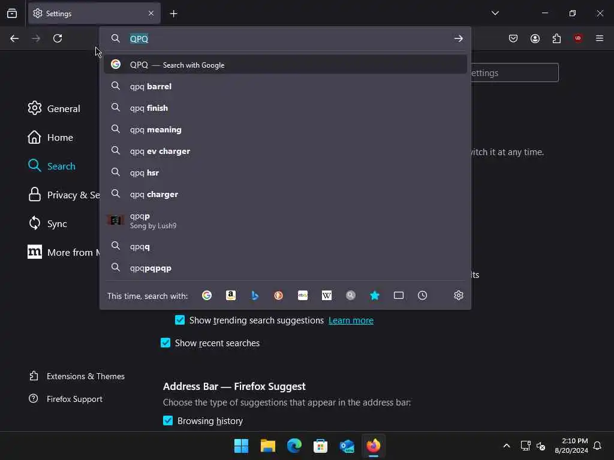Screen dimensions: 614x460
Task: Open the Firefox account icon
Action: point(535,38)
